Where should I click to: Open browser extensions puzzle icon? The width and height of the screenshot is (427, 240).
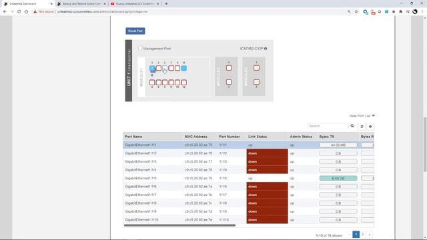pyautogui.click(x=400, y=12)
